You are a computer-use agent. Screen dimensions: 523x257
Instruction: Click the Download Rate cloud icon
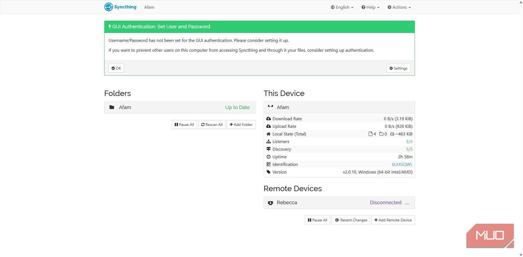[269, 119]
